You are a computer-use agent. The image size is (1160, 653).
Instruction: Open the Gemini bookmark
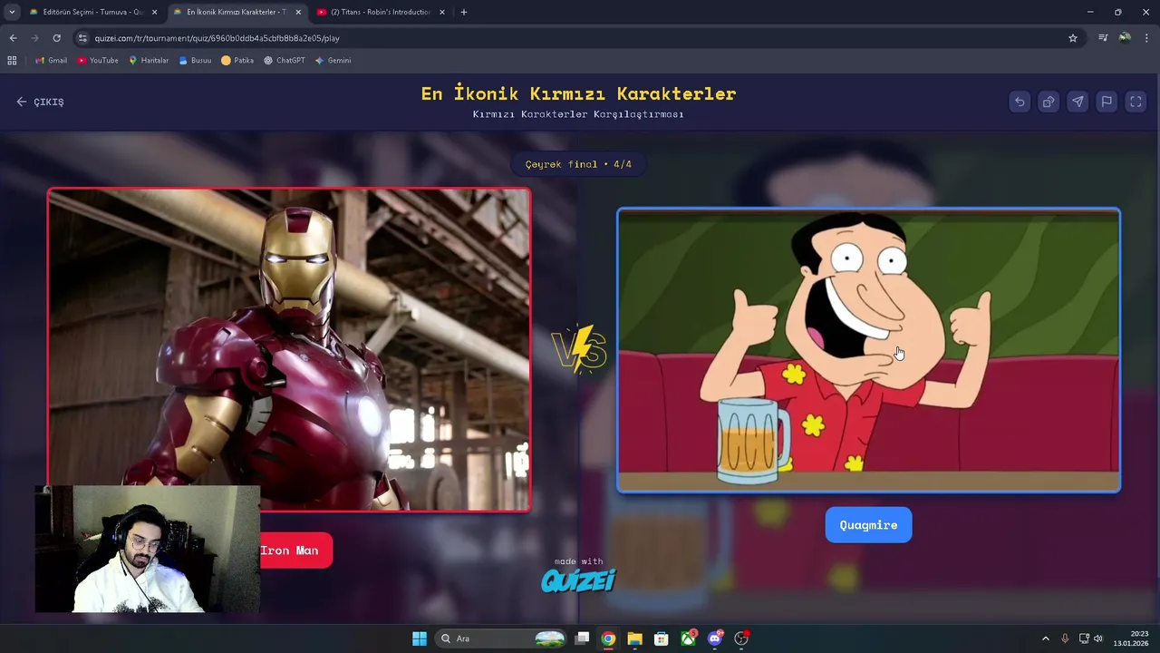[333, 61]
